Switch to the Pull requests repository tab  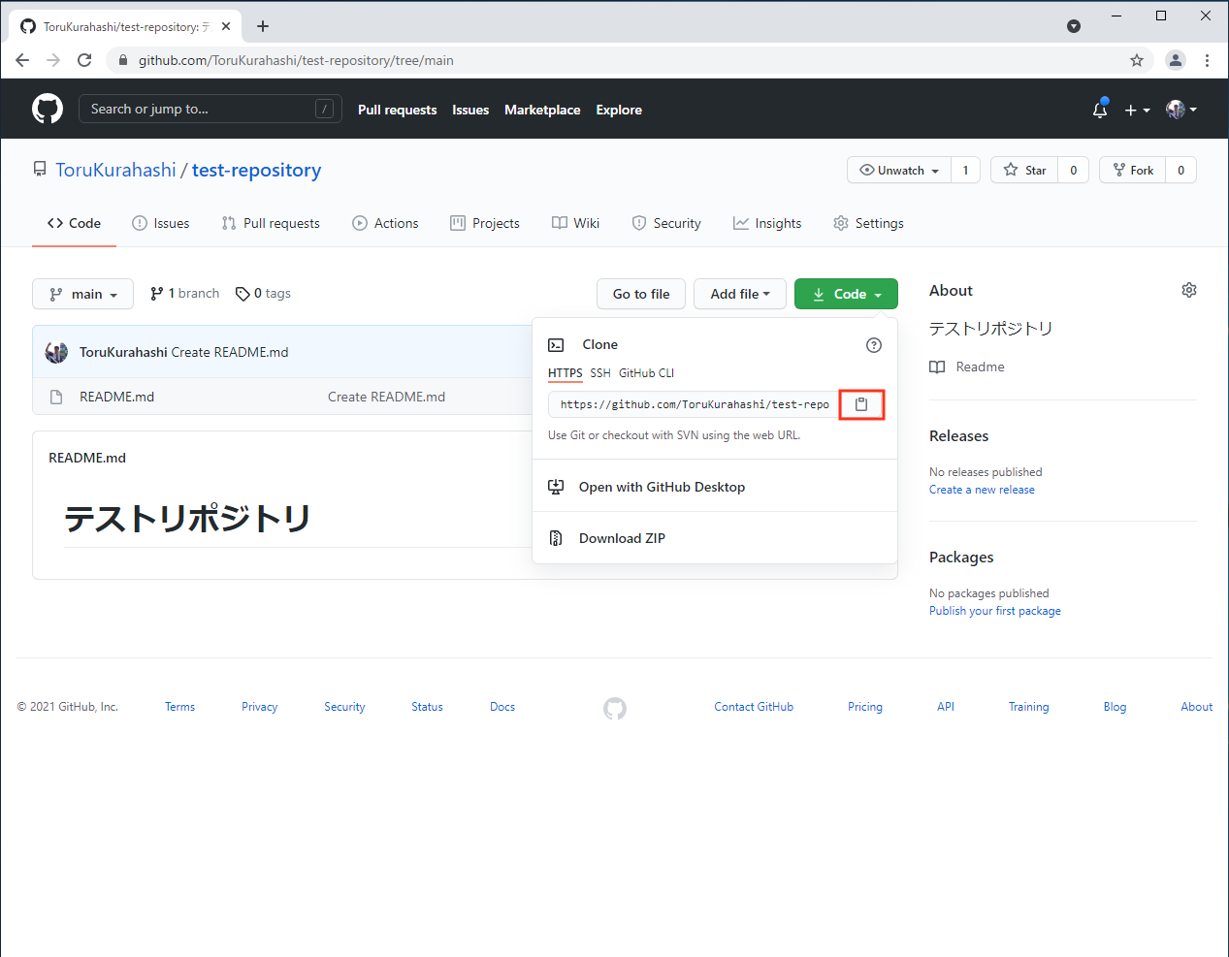point(271,223)
